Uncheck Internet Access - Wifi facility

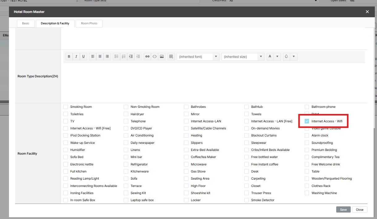[307, 121]
